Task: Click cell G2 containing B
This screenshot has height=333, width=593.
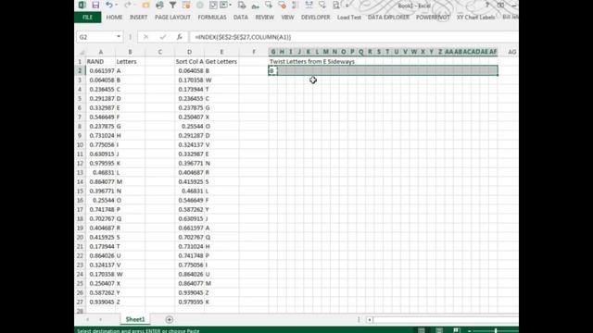Action: coord(272,70)
